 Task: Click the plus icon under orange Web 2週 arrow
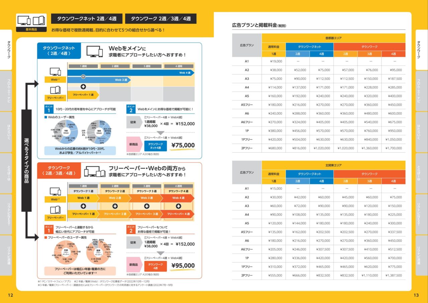(115, 206)
